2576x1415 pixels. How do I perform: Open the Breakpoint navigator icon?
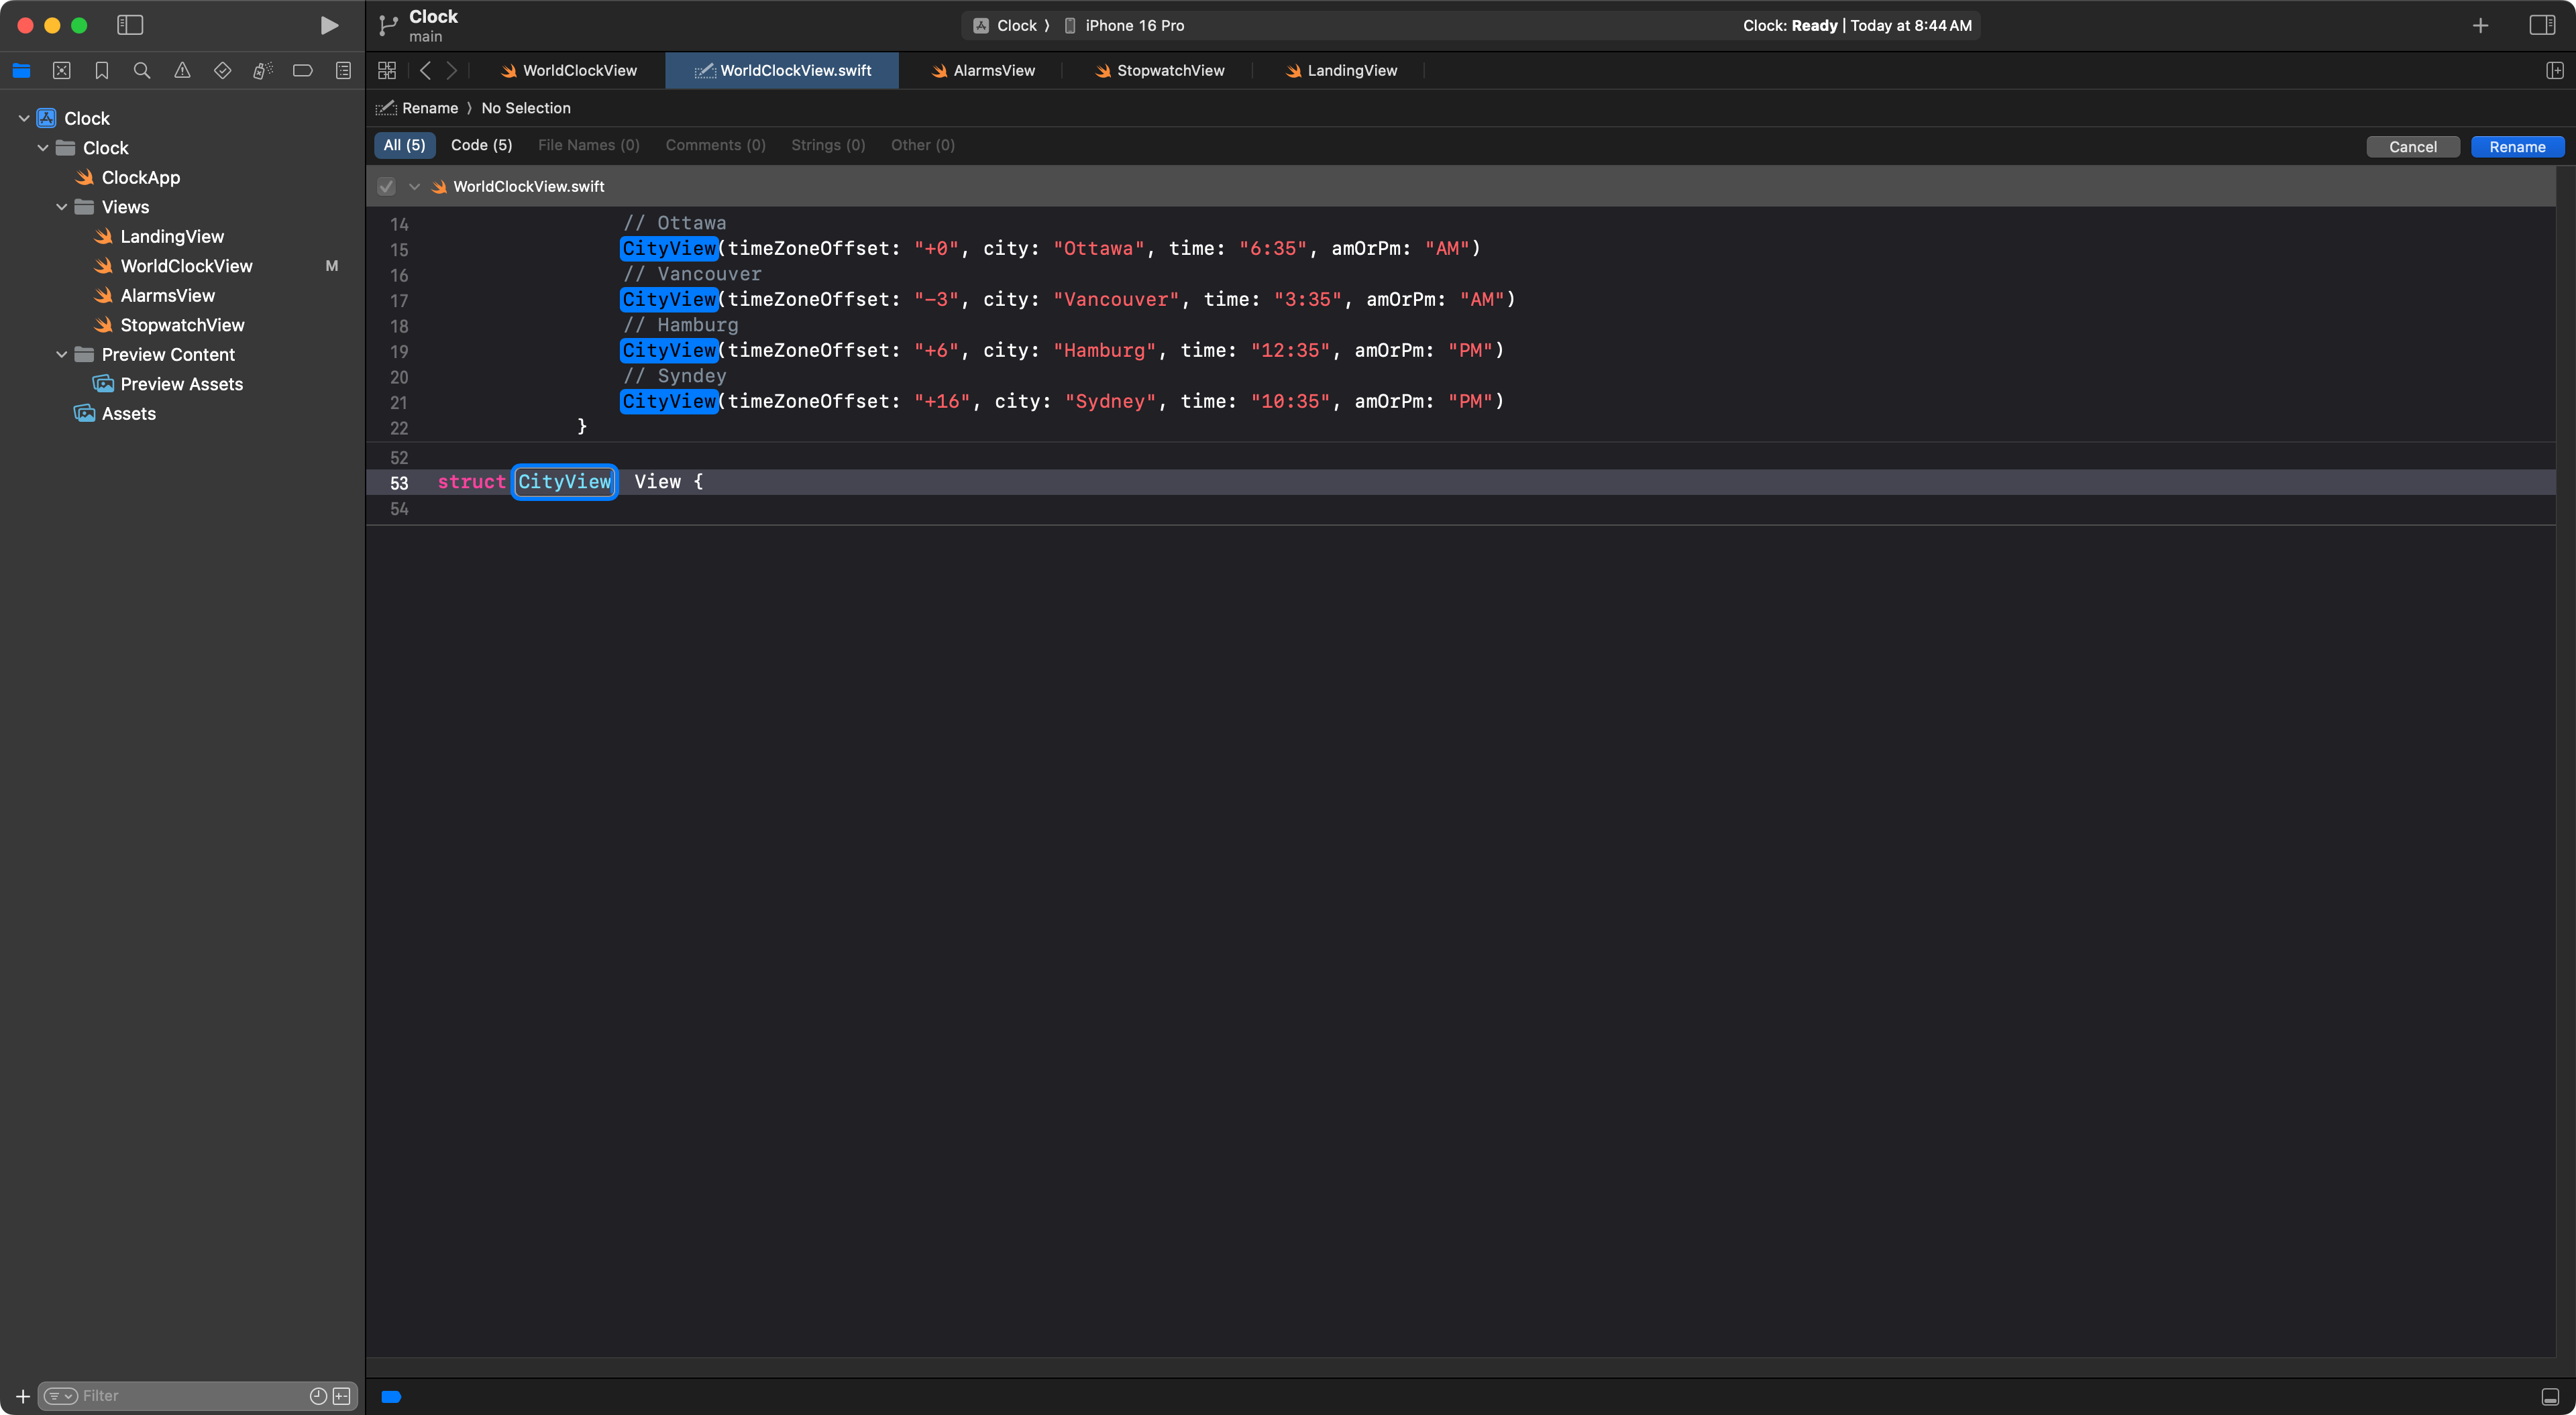302,70
